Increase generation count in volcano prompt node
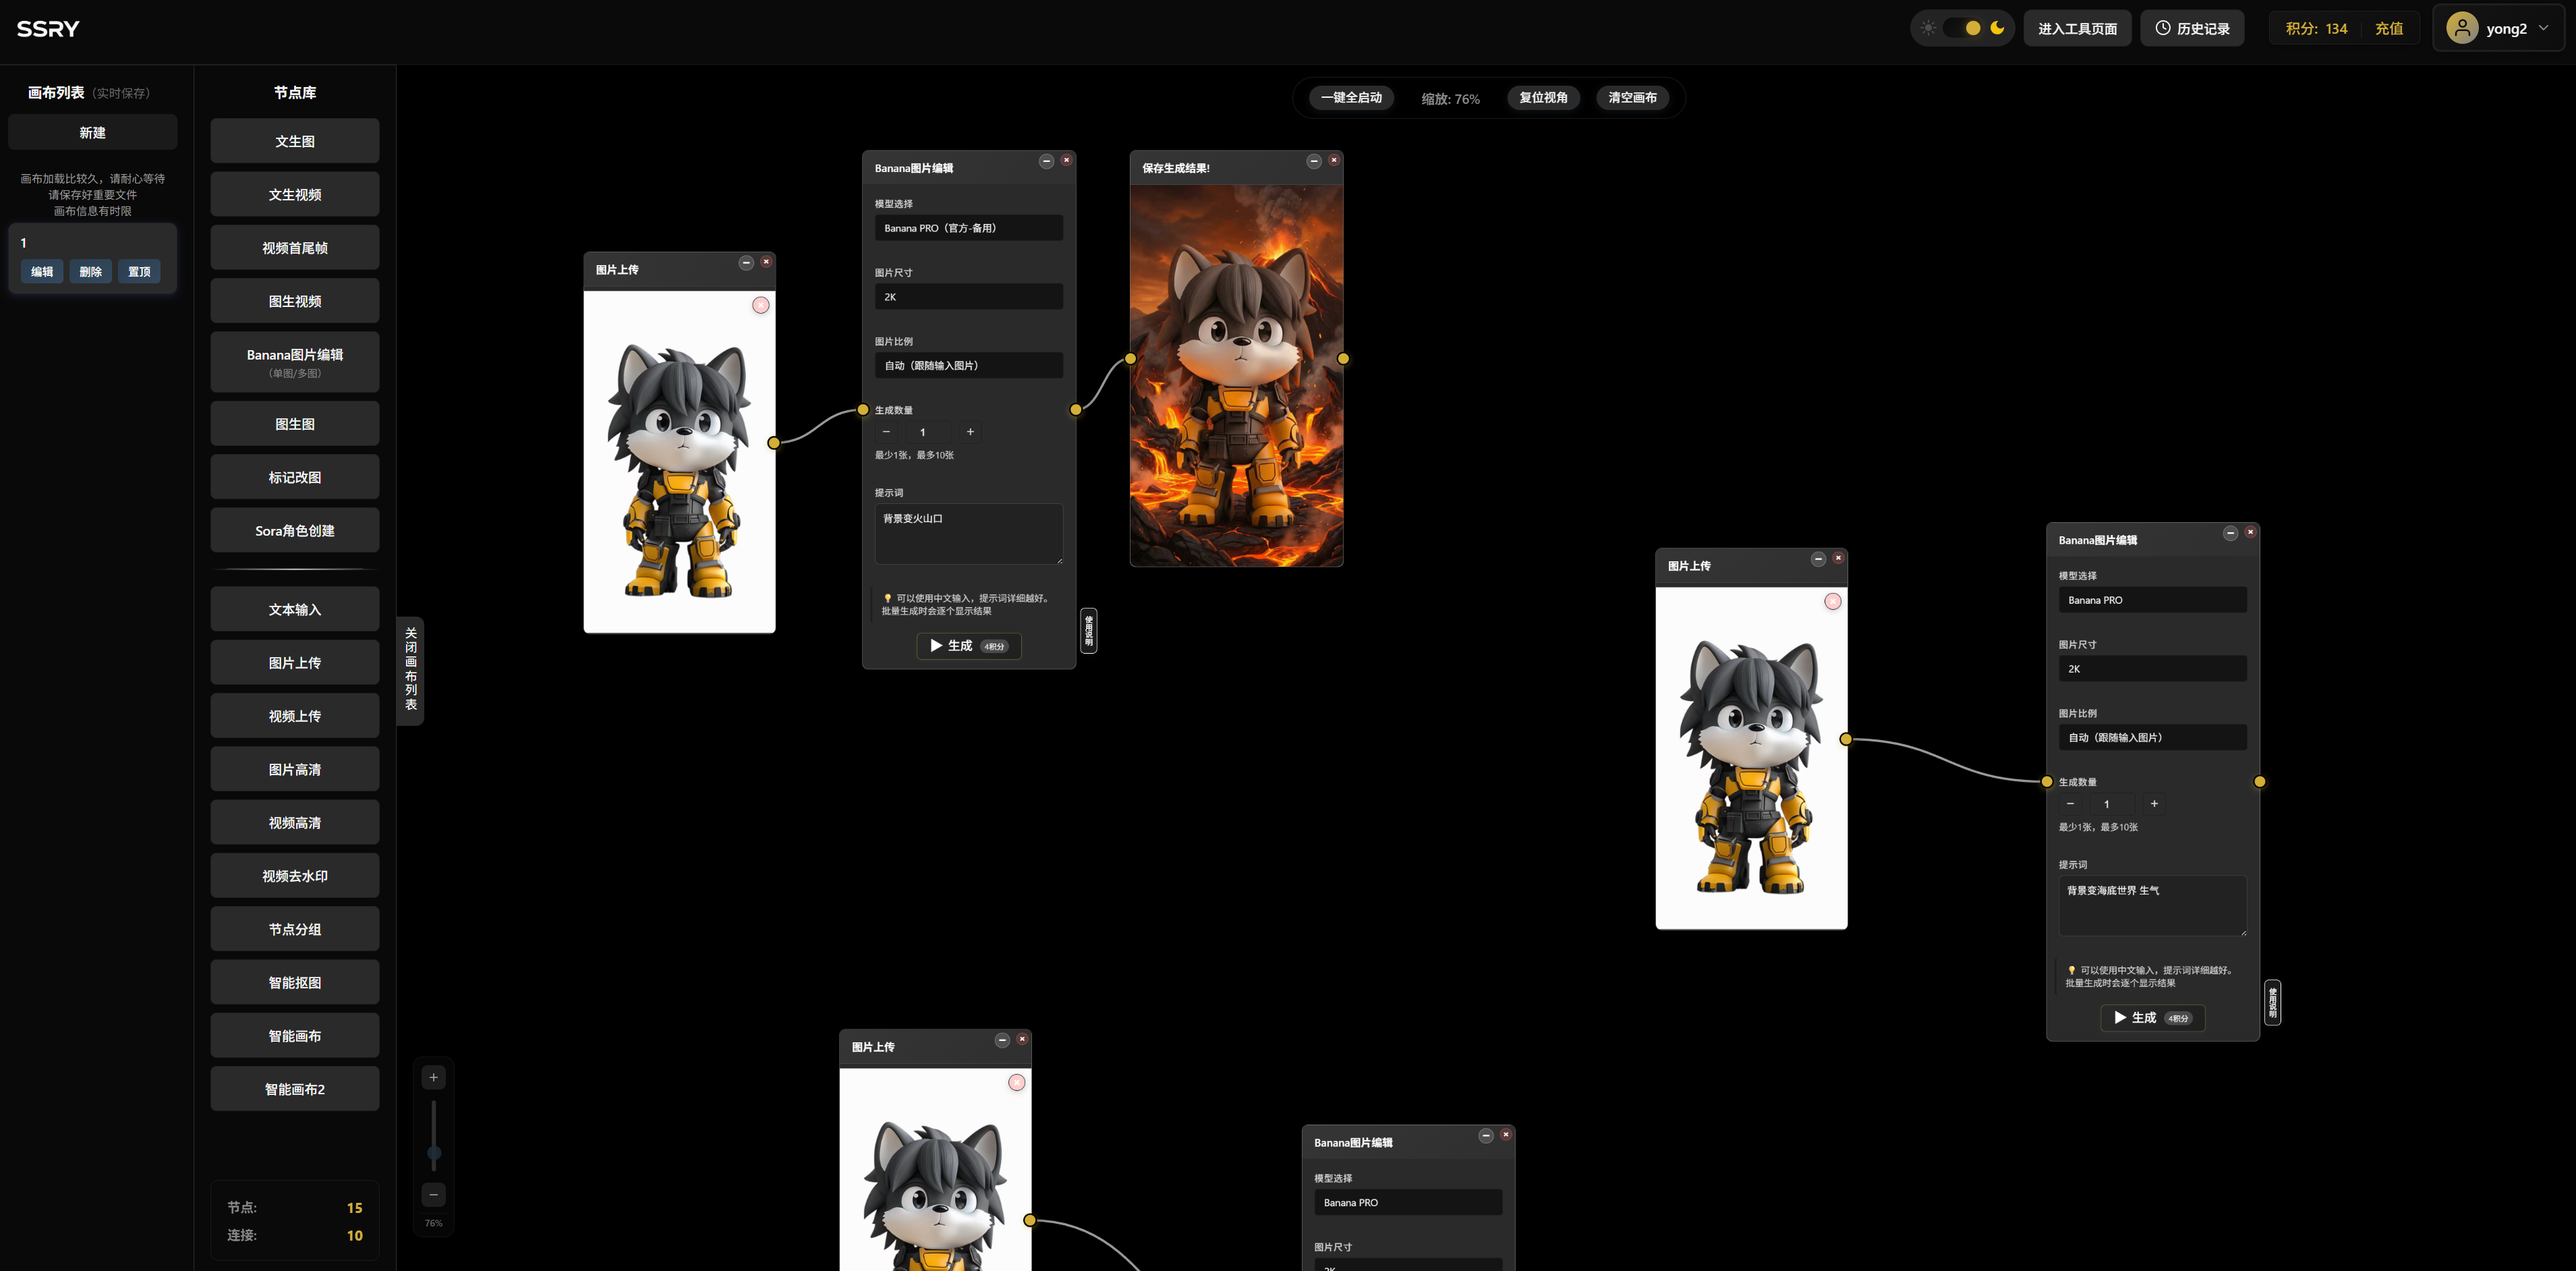 (x=970, y=432)
